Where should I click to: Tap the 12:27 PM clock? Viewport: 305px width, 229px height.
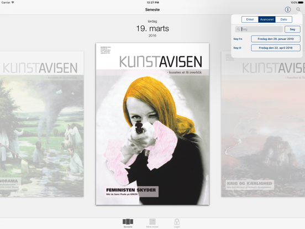coord(153,3)
